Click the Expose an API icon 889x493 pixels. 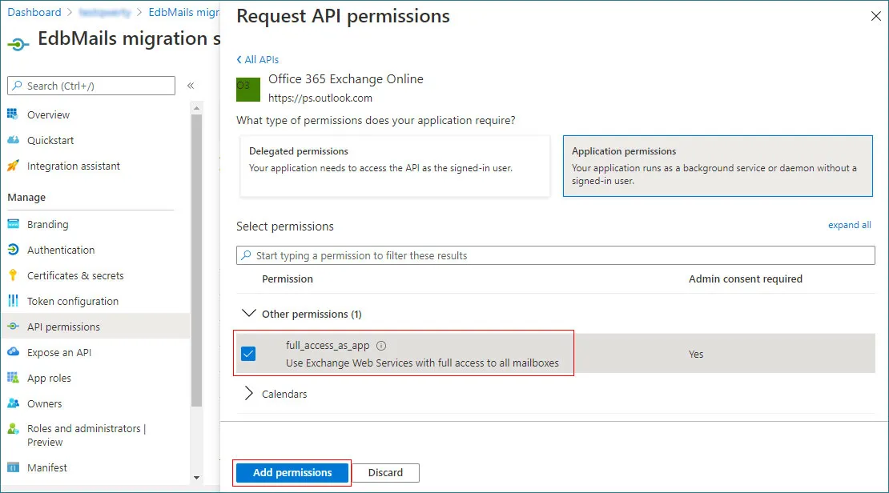[x=13, y=352]
